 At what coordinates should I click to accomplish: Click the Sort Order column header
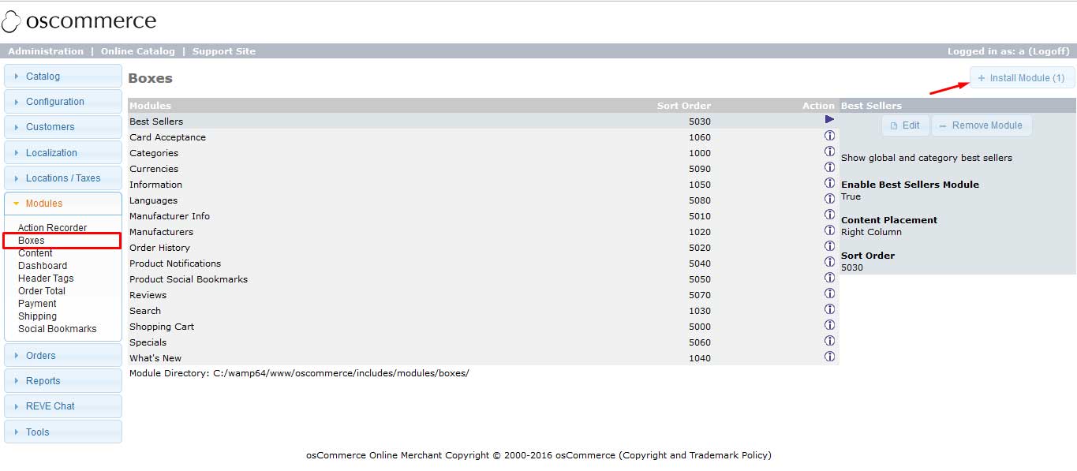point(684,106)
